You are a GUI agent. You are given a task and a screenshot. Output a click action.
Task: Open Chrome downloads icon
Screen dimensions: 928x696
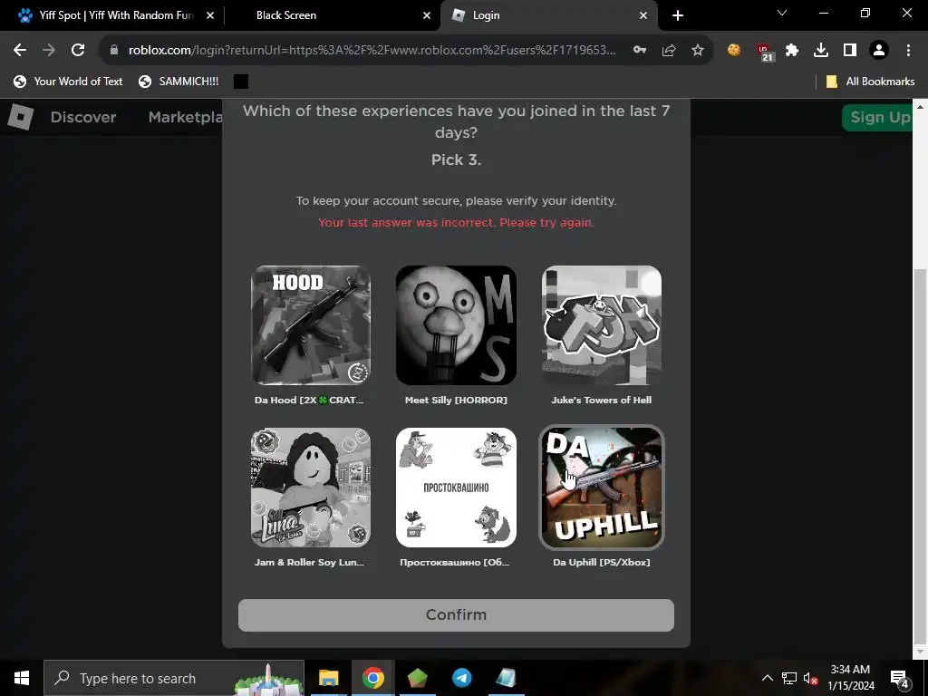(821, 51)
